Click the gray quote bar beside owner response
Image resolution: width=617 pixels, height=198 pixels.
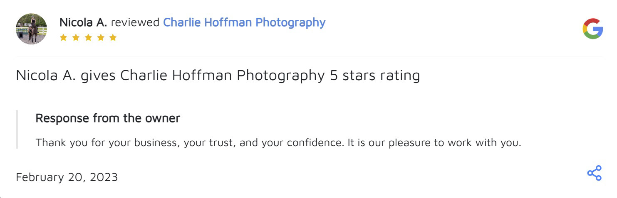click(x=17, y=130)
